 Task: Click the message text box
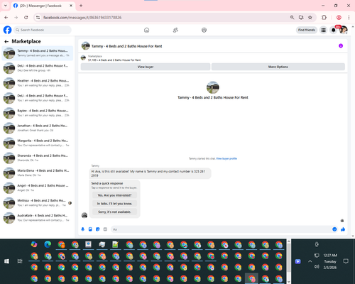(220, 229)
